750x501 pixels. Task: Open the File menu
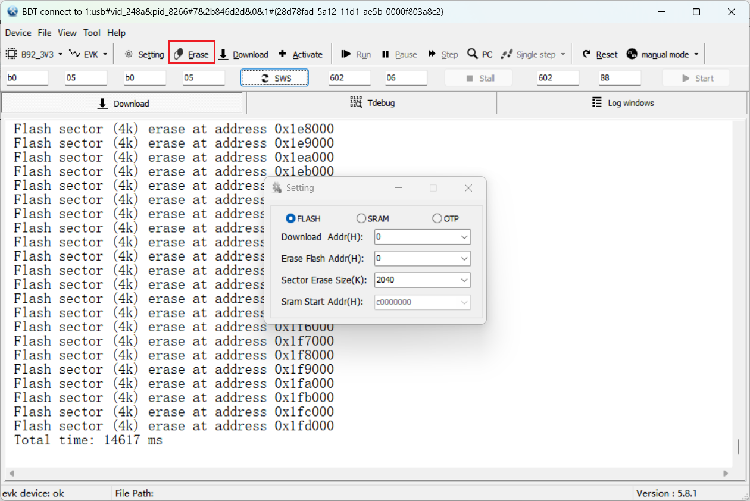pos(45,33)
